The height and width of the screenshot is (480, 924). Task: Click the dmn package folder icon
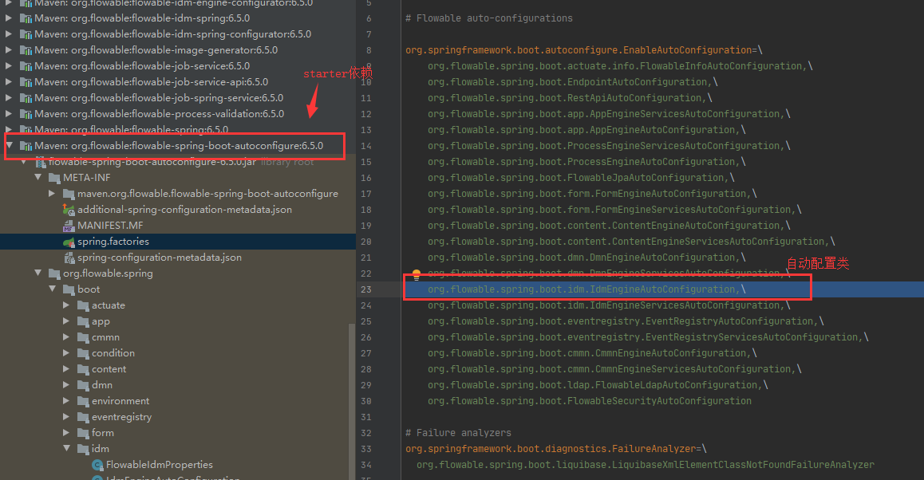point(83,384)
